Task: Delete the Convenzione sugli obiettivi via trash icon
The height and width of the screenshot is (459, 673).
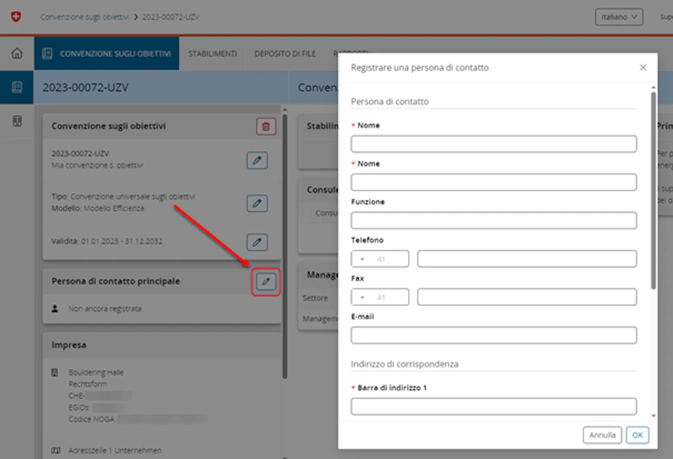Action: pyautogui.click(x=266, y=127)
